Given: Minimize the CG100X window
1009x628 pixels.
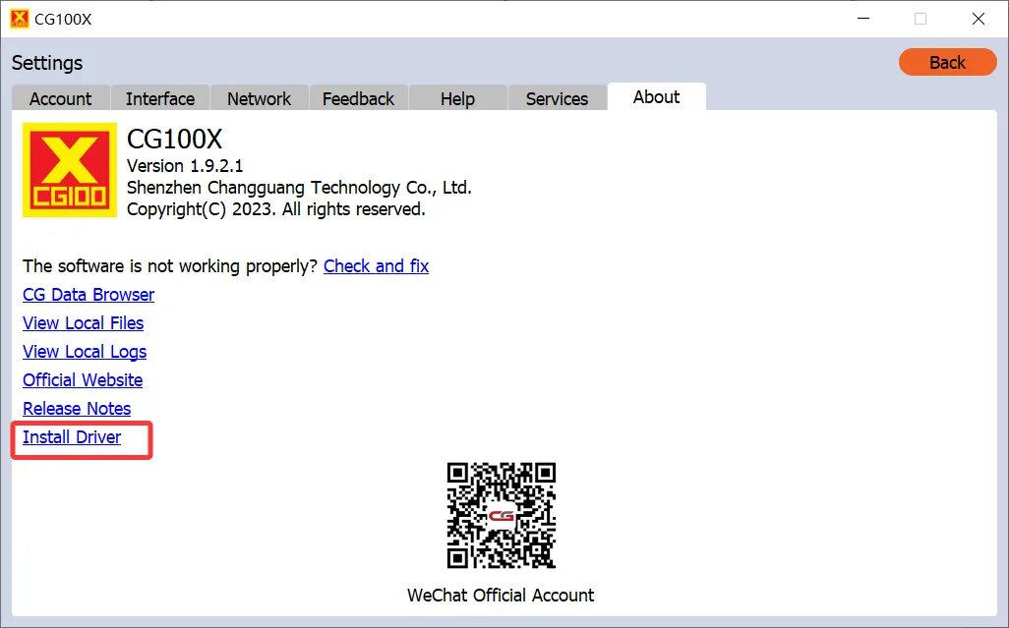Looking at the screenshot, I should click(x=862, y=19).
